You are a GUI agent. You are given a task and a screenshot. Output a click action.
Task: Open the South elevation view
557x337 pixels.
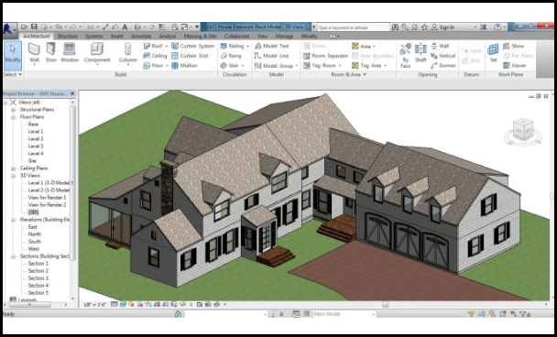click(35, 242)
